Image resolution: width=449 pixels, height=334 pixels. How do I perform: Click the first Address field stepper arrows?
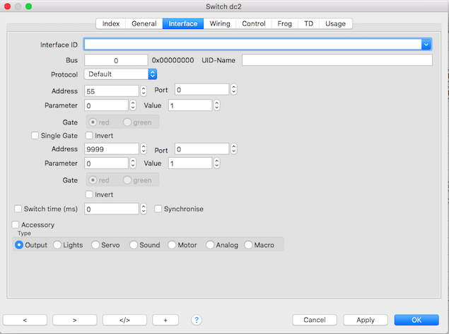point(144,91)
